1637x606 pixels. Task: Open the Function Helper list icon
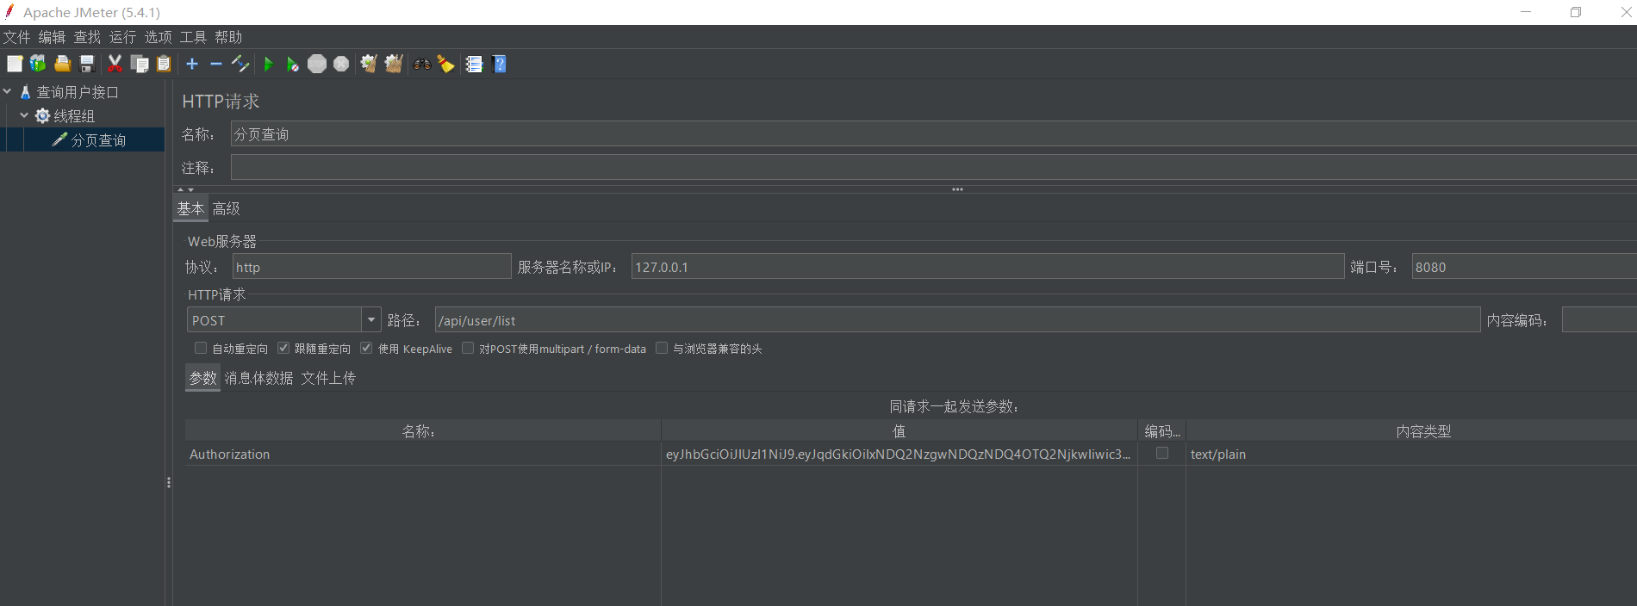(474, 64)
